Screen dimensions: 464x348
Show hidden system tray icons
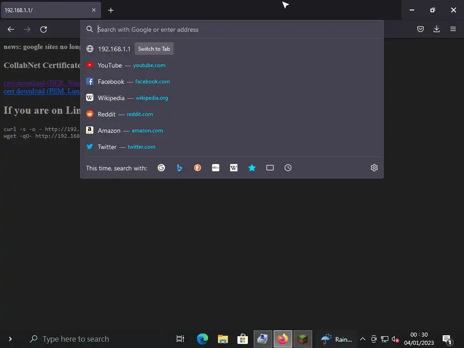(x=362, y=339)
